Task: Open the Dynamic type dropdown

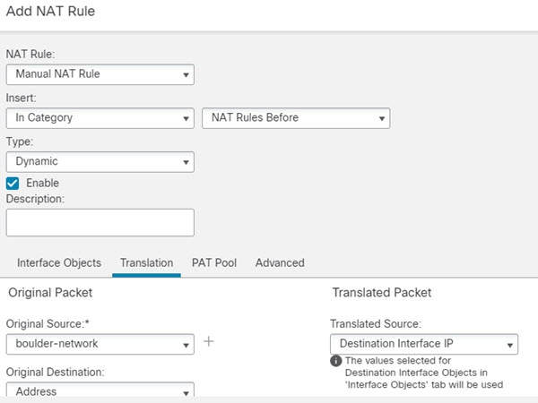Action: pos(100,162)
